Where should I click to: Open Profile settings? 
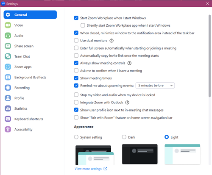coord(30,98)
